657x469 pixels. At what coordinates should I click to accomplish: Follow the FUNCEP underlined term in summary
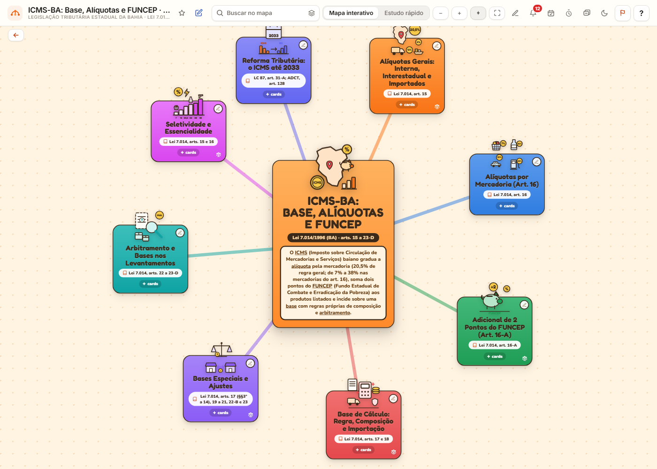point(322,286)
